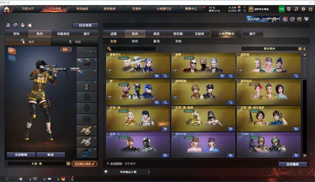Expand the 仓库物品上限 arrow
This screenshot has width=315, height=182.
(x=149, y=172)
